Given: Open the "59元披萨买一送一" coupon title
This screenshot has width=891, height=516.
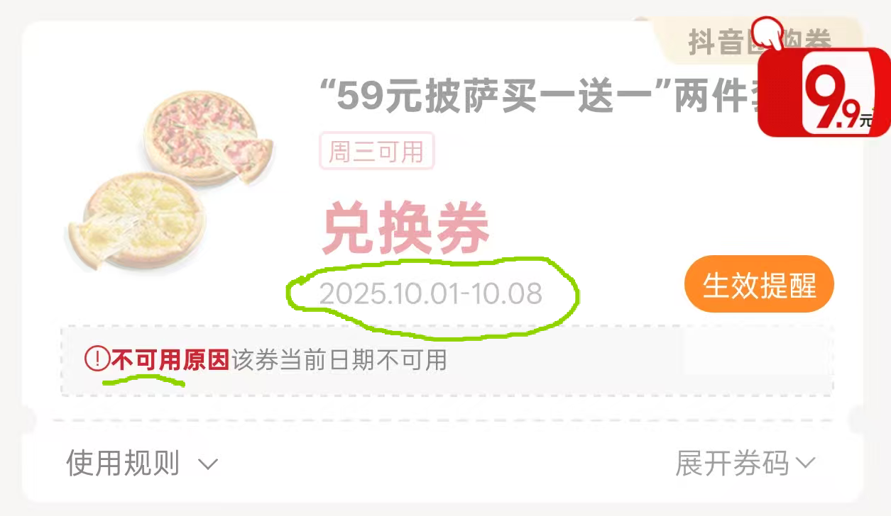Looking at the screenshot, I should tap(540, 96).
